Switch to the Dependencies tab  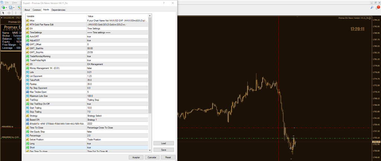coord(58,10)
